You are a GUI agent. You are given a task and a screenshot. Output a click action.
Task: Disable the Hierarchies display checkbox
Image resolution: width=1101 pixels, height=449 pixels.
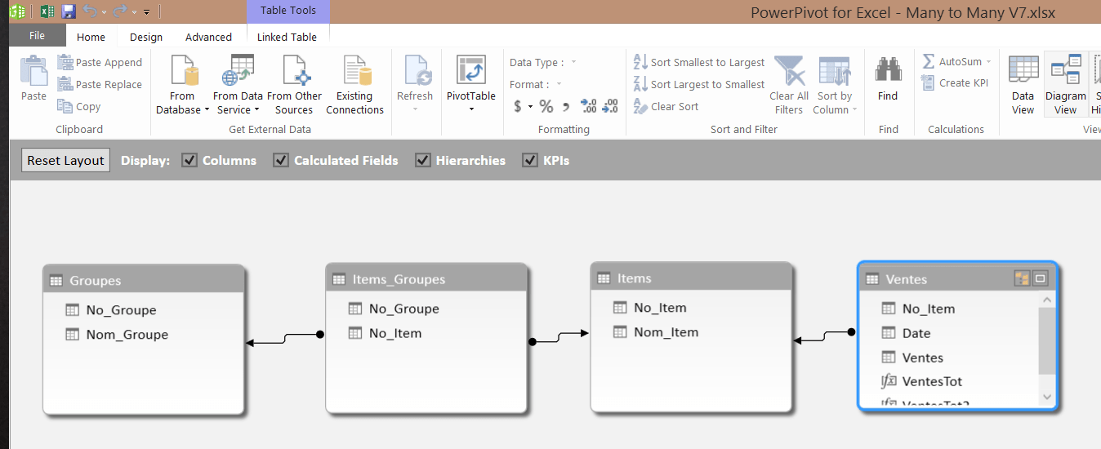pos(423,161)
